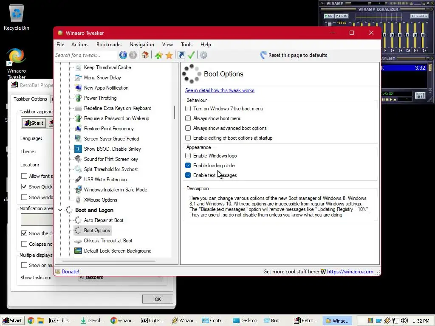This screenshot has width=435, height=326.
Task: Open the Navigation menu
Action: pos(141,45)
